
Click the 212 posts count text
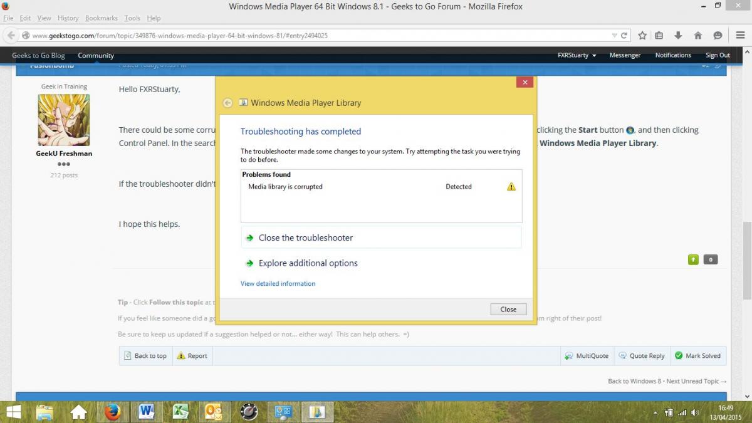click(64, 175)
